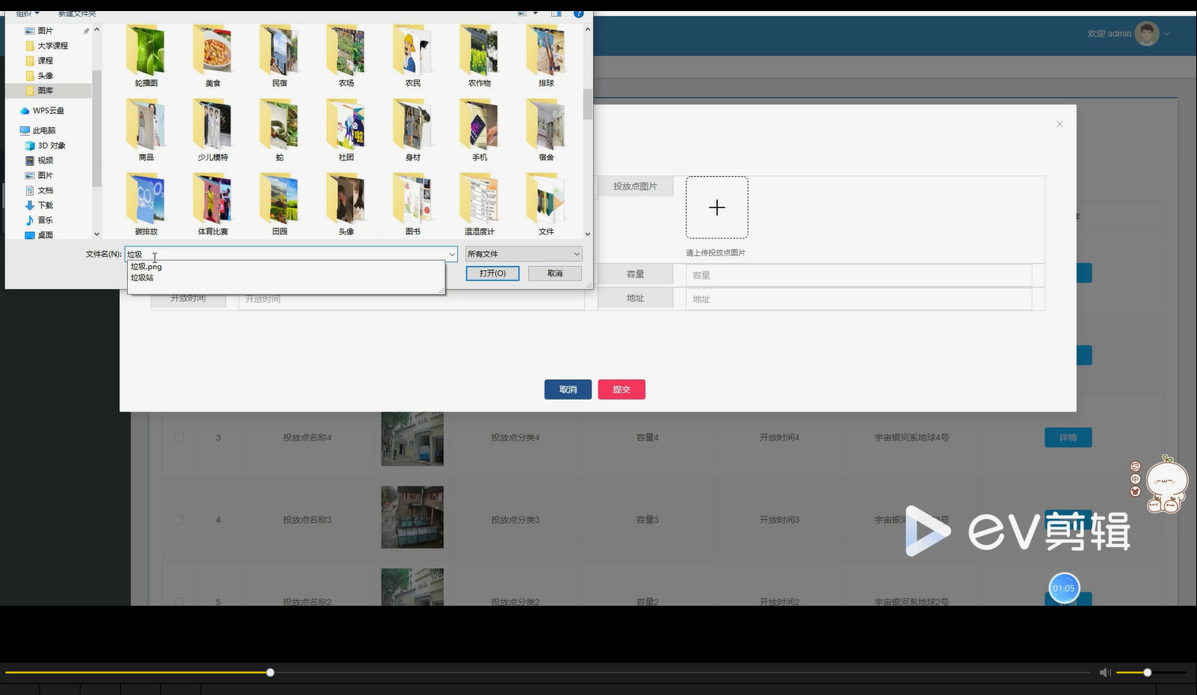This screenshot has height=695, width=1197.
Task: Select the 碳排放 folder
Action: pyautogui.click(x=146, y=204)
